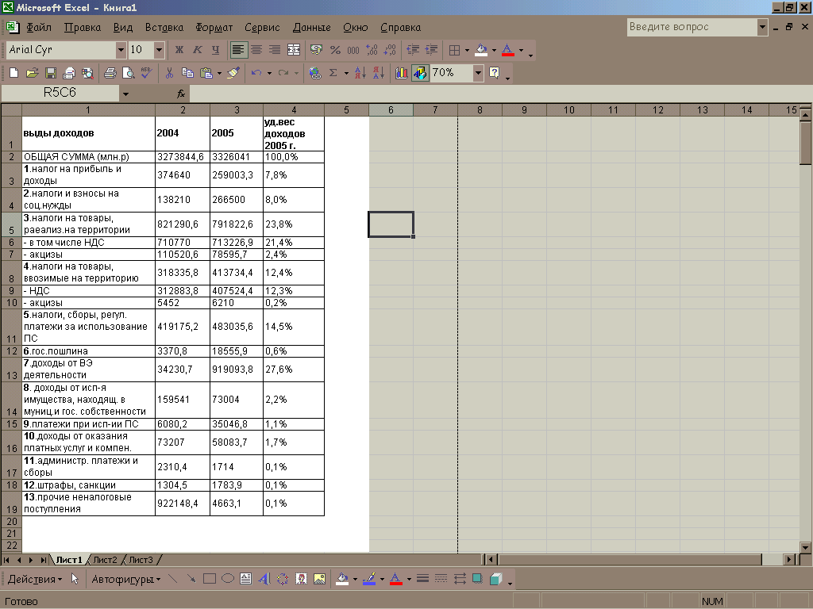Open the Данные menu

point(311,28)
